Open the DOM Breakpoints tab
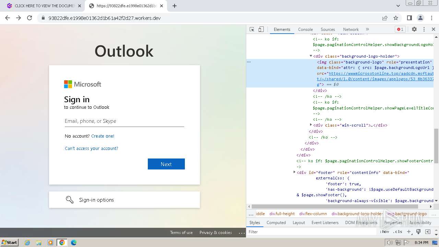The width and height of the screenshot is (439, 247). click(361, 223)
